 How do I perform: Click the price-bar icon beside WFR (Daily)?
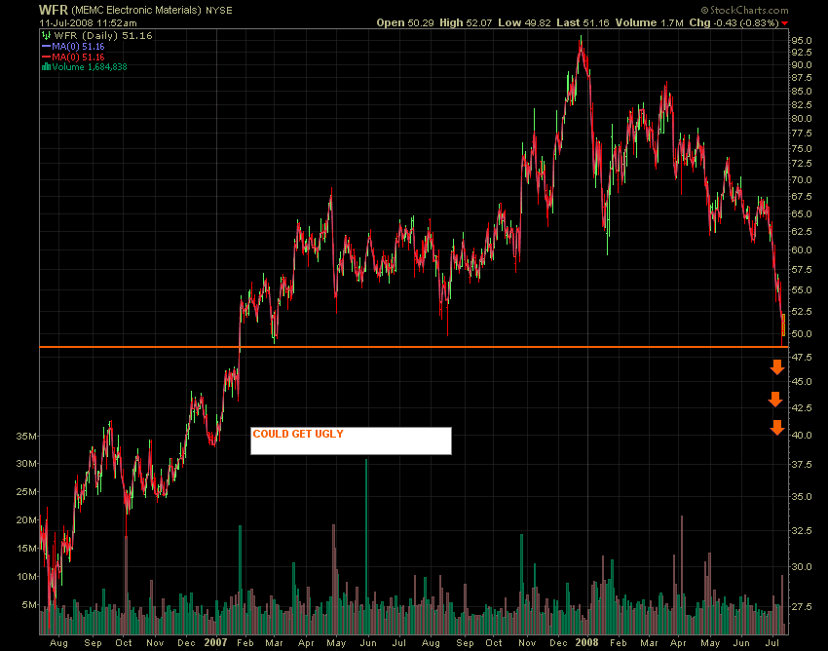(x=46, y=36)
